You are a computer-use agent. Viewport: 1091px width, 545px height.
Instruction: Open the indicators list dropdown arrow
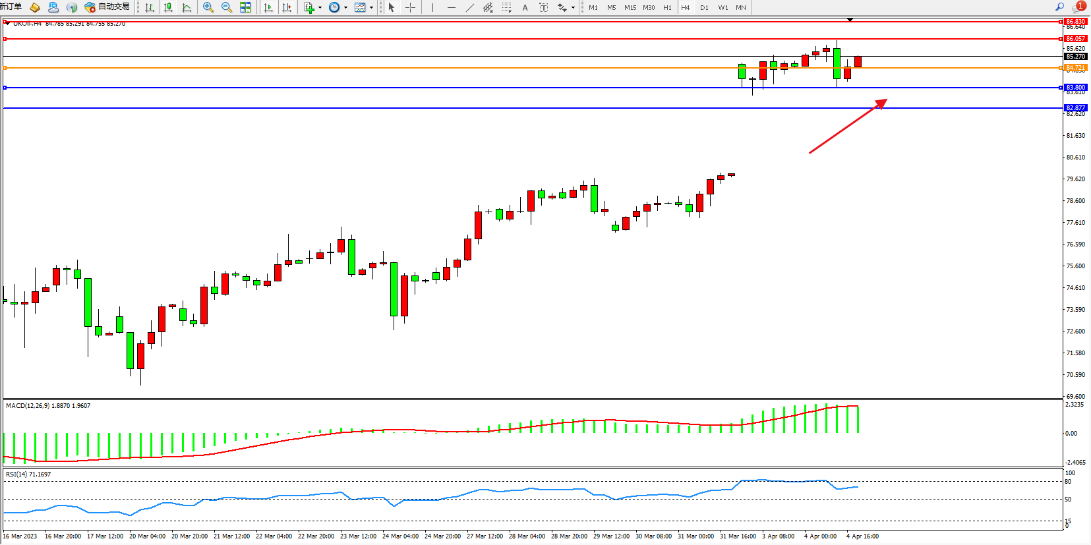tap(320, 8)
